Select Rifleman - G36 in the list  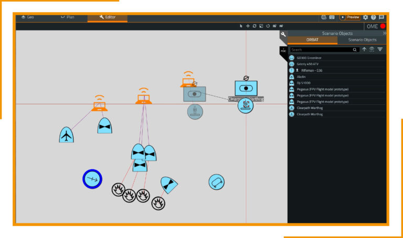315,70
